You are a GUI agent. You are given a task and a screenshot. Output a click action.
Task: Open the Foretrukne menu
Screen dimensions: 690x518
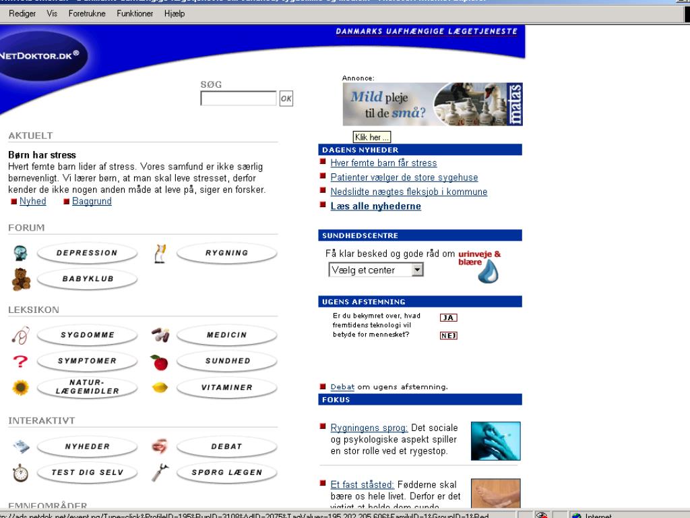click(87, 13)
